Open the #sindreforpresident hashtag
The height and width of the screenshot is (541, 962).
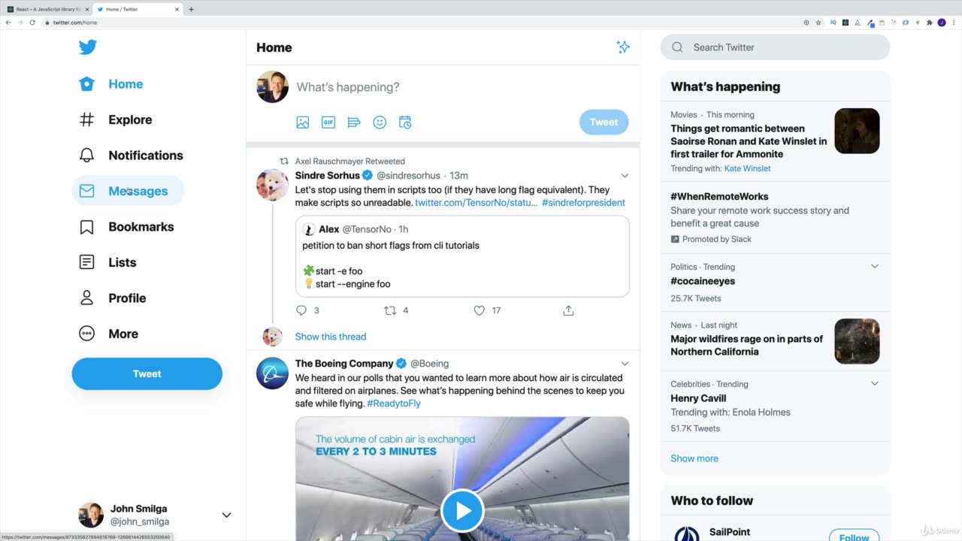point(583,203)
